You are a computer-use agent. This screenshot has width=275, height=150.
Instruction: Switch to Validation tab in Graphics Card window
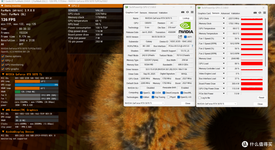(x=163, y=13)
